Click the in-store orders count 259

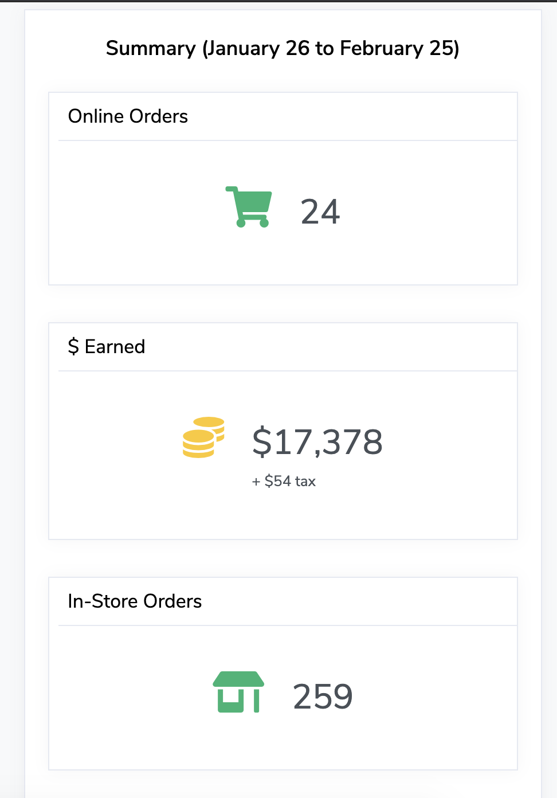[x=323, y=697]
